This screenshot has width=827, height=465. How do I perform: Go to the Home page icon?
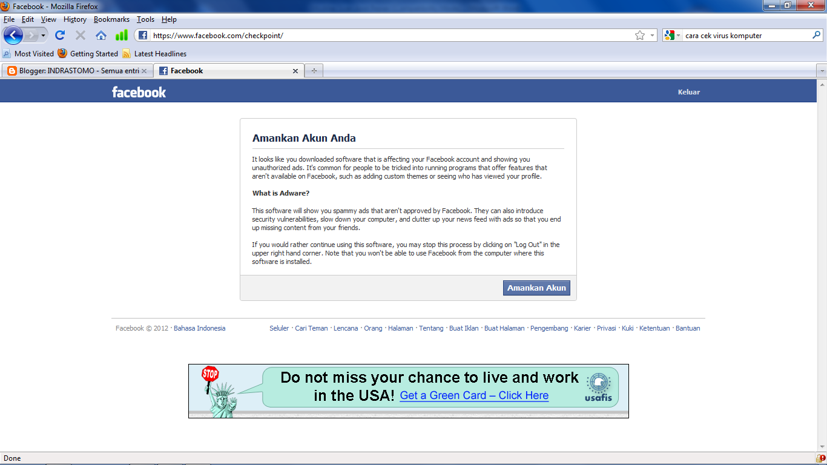[101, 35]
